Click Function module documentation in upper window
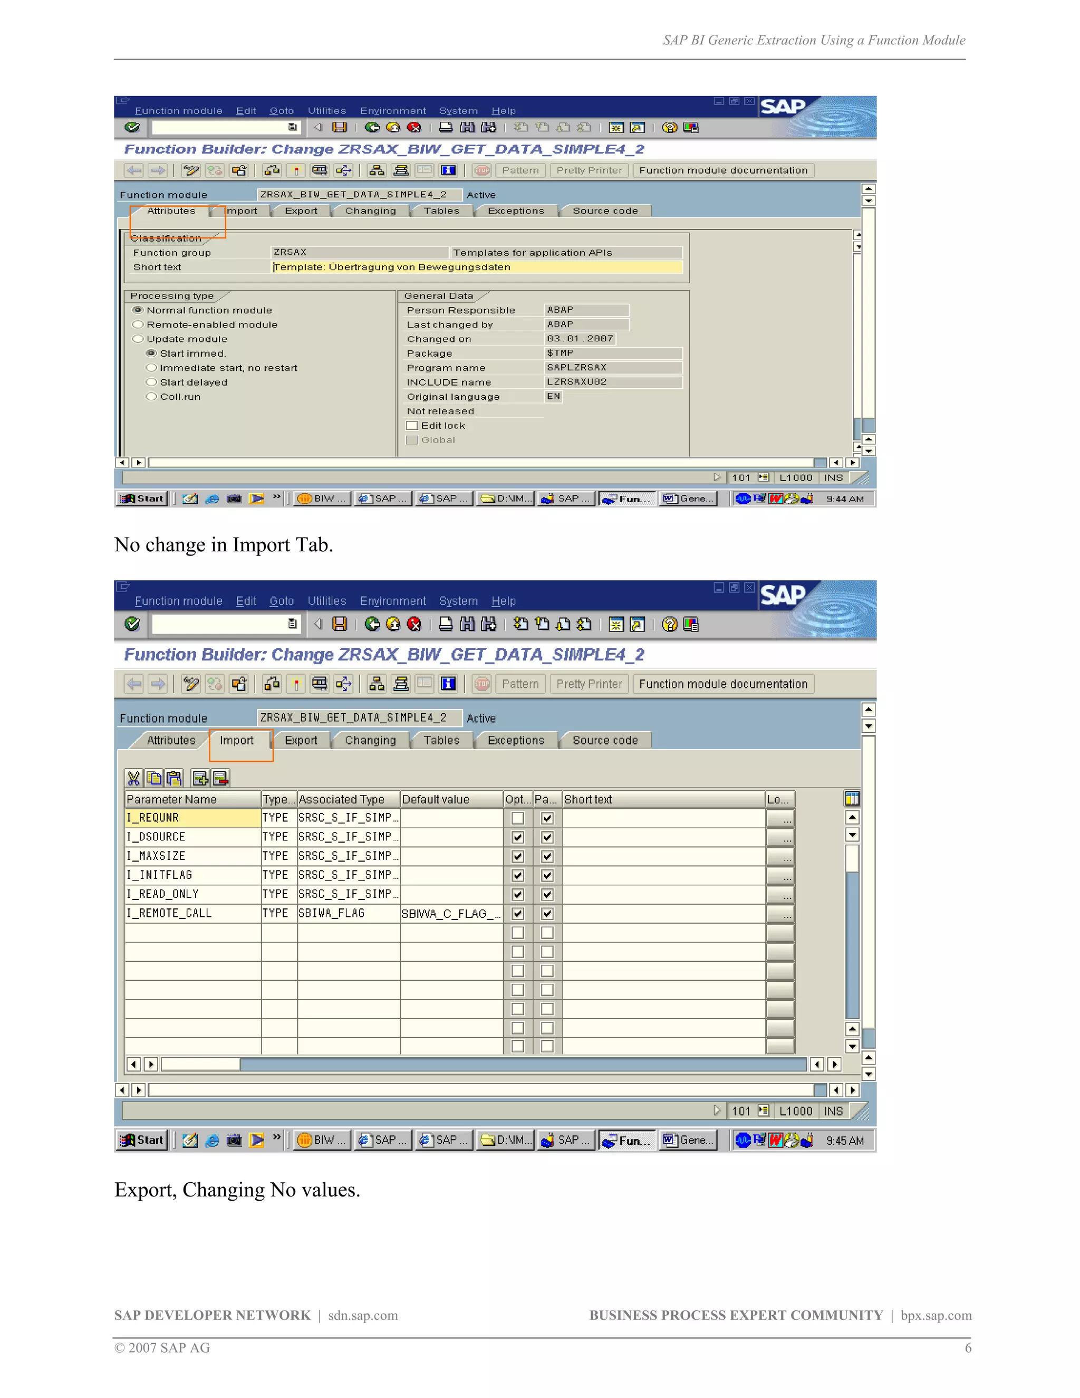This screenshot has height=1398, width=1080. point(723,170)
